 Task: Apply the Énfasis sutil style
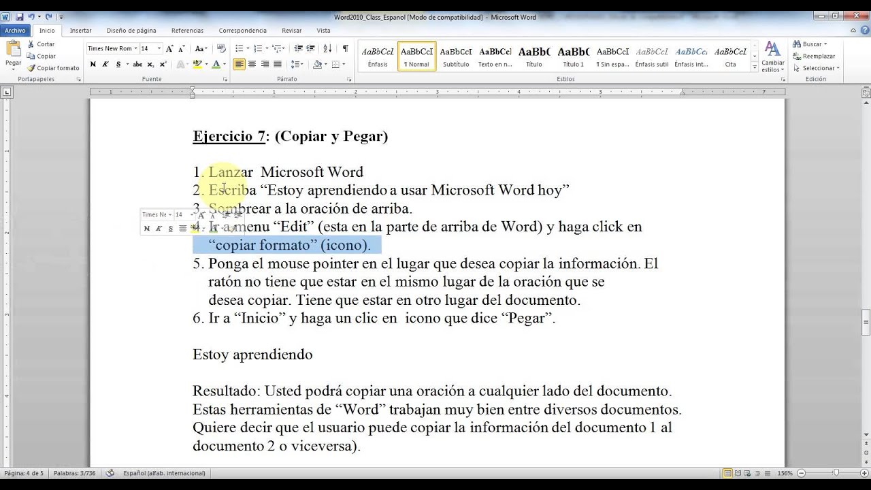652,56
